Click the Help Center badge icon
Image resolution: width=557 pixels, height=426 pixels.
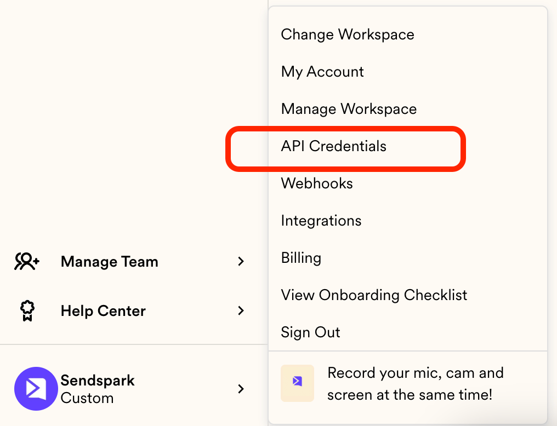pyautogui.click(x=27, y=310)
